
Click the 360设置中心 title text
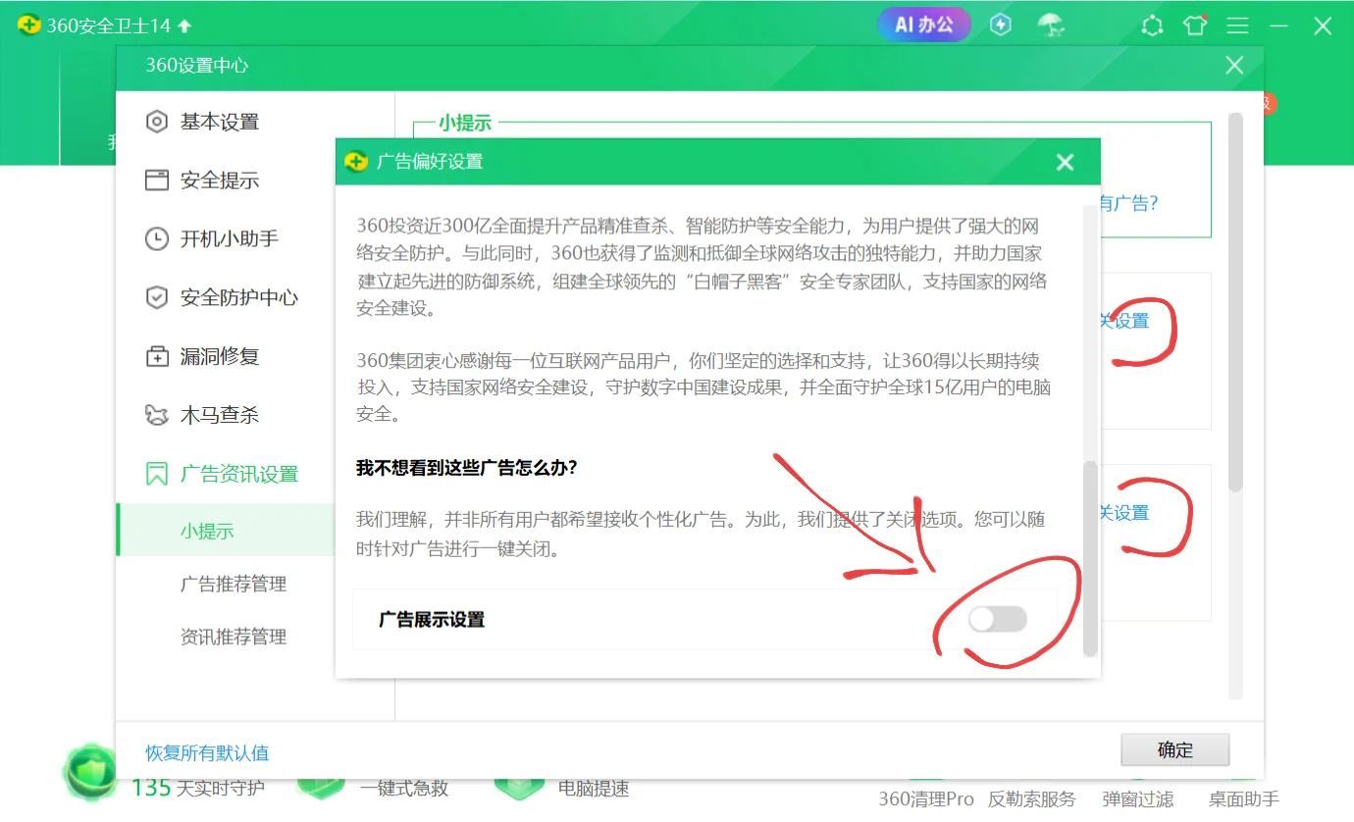click(197, 66)
